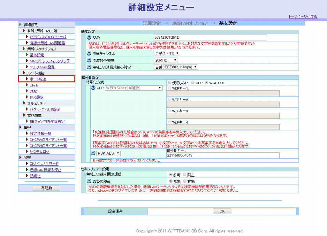Click the SSID text input field

[x=210, y=38]
